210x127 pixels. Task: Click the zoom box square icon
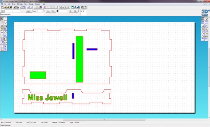coord(203,26)
